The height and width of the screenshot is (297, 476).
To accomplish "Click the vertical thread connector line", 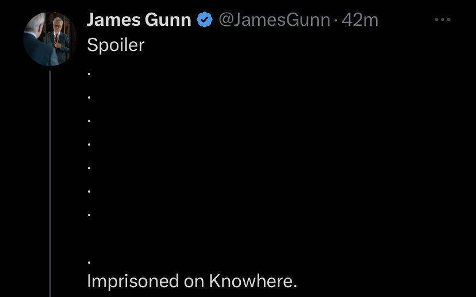I will pyautogui.click(x=50, y=183).
